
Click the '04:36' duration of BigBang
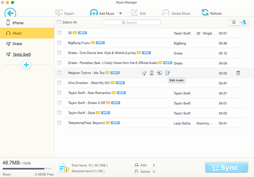223,44
